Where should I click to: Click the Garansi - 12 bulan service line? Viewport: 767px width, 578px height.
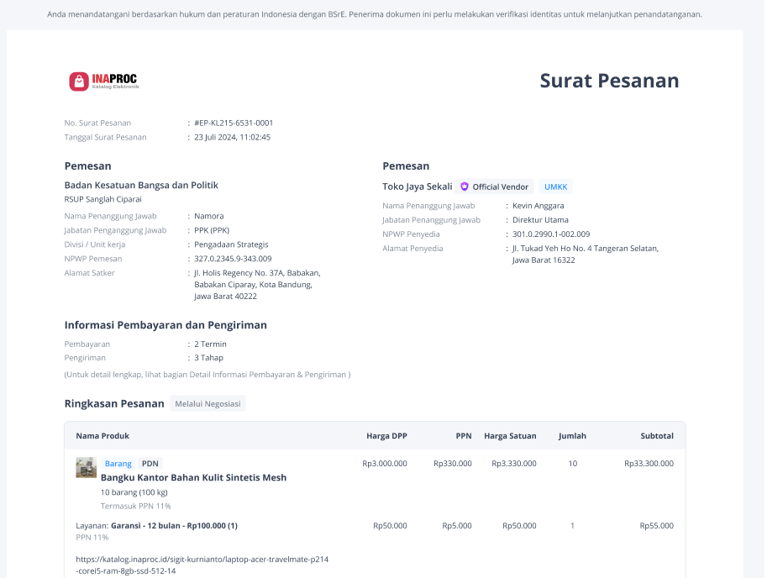(x=156, y=526)
